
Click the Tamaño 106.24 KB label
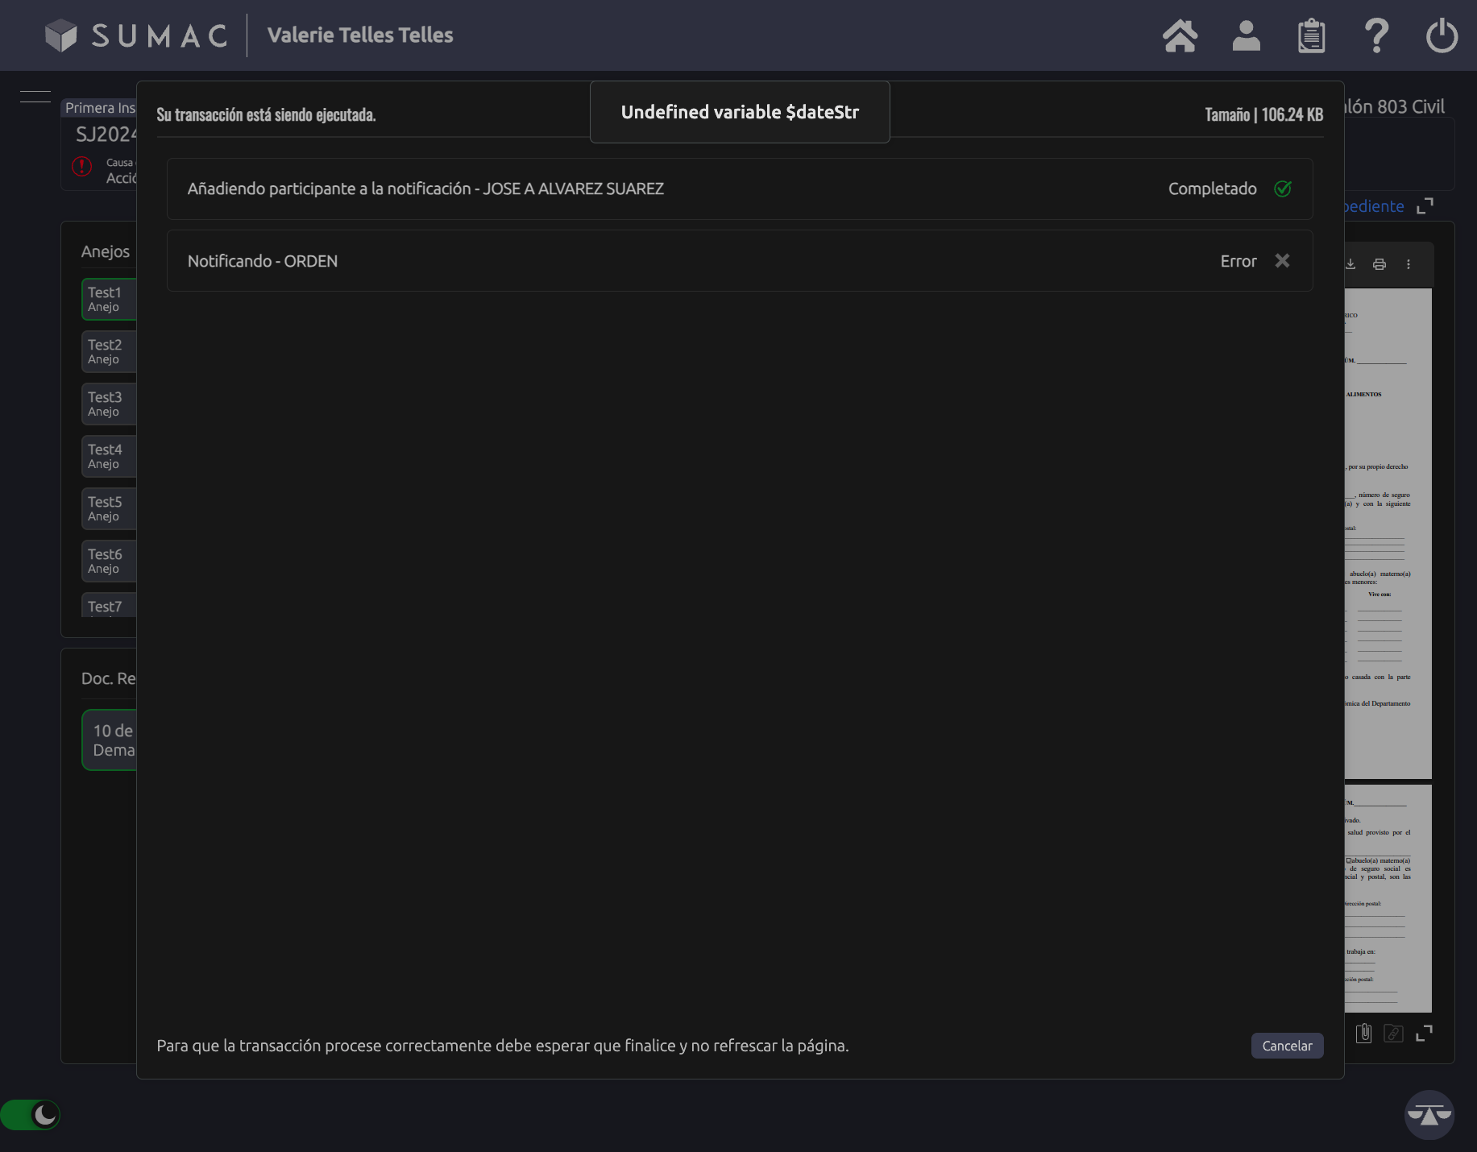pos(1263,114)
